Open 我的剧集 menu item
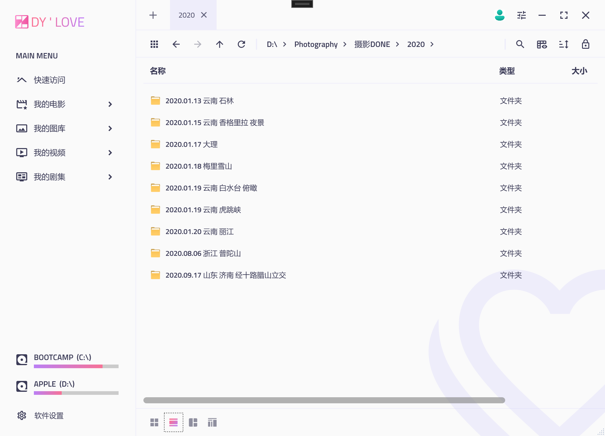This screenshot has height=436, width=605. point(50,177)
